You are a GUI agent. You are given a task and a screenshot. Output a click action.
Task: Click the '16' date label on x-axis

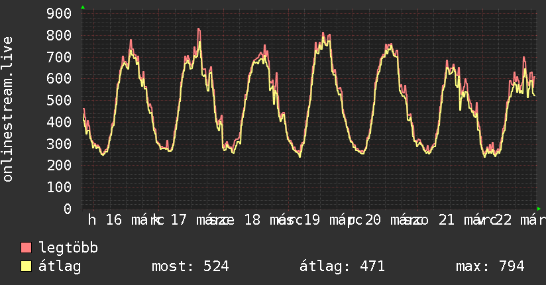[114, 220]
